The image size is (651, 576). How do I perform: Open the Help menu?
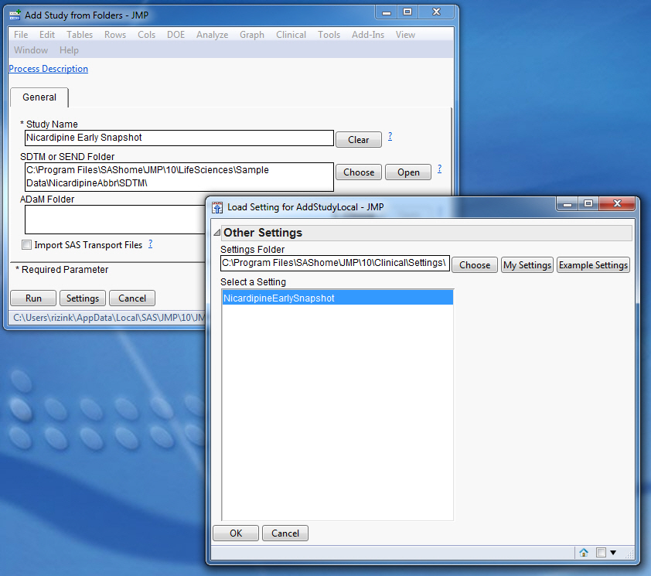click(x=69, y=50)
